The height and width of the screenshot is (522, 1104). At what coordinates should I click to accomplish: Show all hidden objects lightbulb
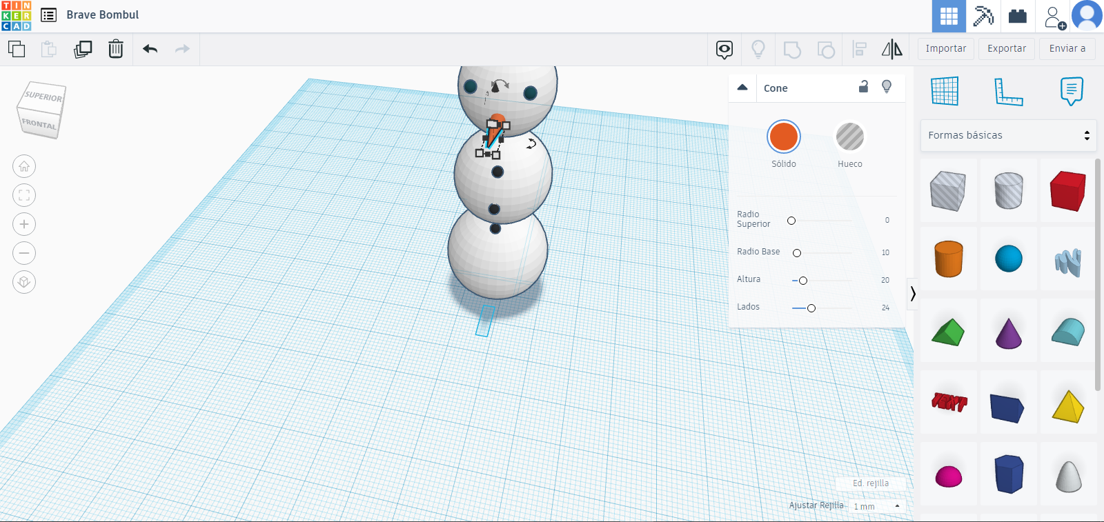(758, 49)
